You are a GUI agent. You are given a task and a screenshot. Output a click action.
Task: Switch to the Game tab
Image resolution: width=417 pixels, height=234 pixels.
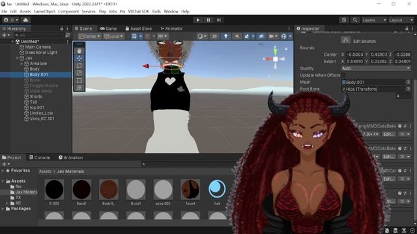108,29
